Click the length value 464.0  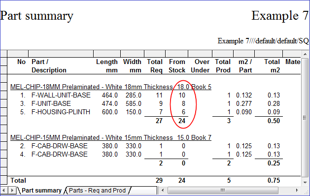pyautogui.click(x=110, y=95)
